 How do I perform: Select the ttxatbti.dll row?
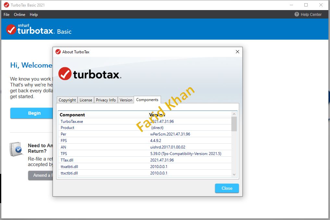click(x=145, y=166)
